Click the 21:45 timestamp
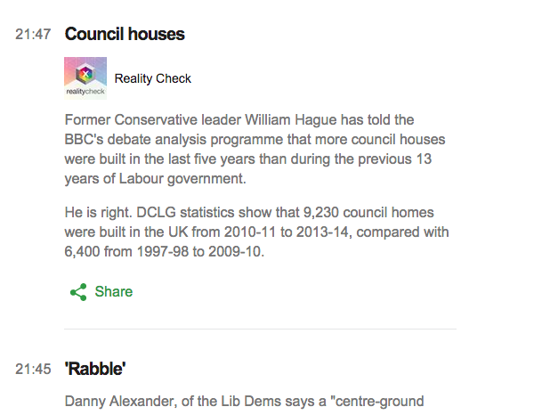The image size is (550, 415). click(x=33, y=369)
